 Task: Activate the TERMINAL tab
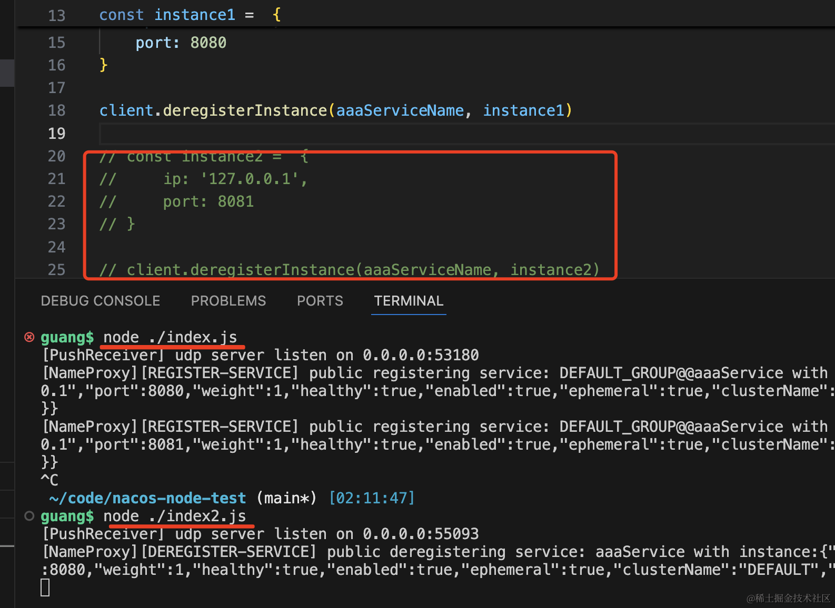tap(409, 301)
